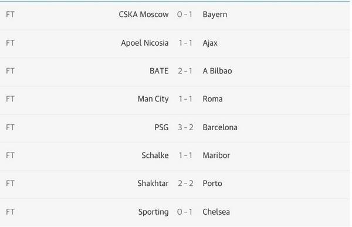Select the Ajax team name
352x227 pixels.
click(210, 43)
